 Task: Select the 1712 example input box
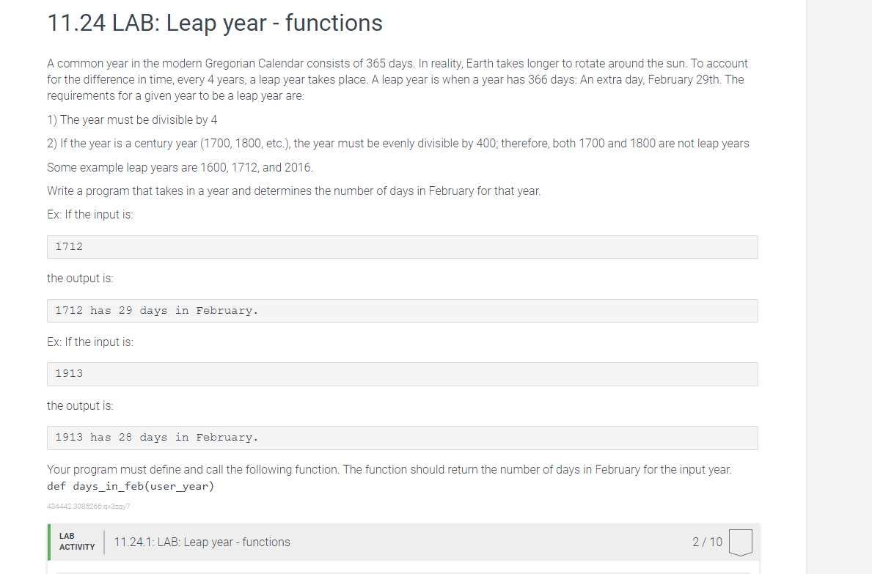(x=402, y=247)
